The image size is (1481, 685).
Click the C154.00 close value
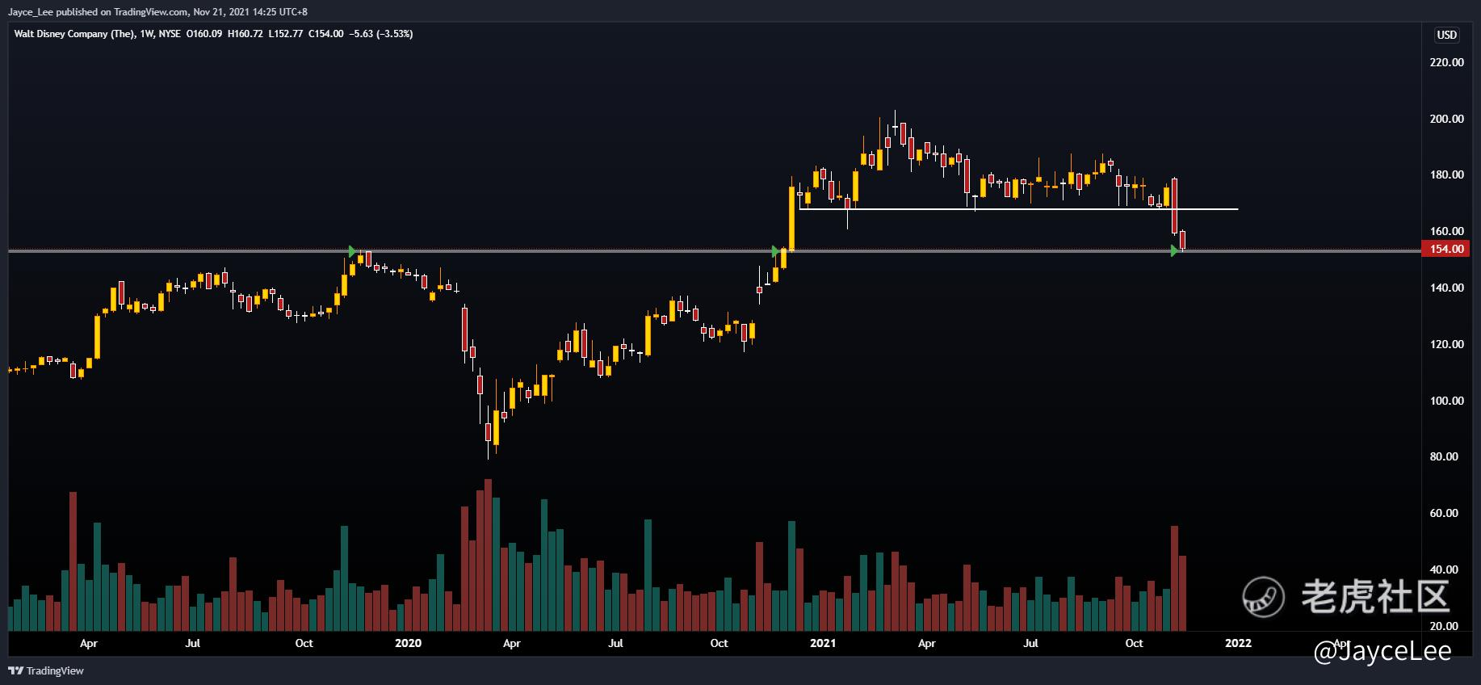tap(326, 34)
